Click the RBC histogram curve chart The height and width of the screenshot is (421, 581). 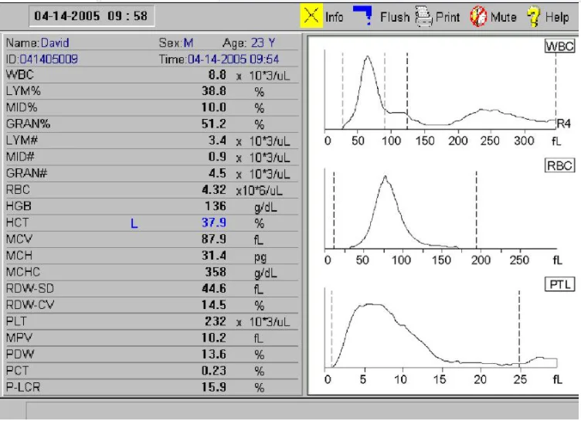pyautogui.click(x=440, y=212)
